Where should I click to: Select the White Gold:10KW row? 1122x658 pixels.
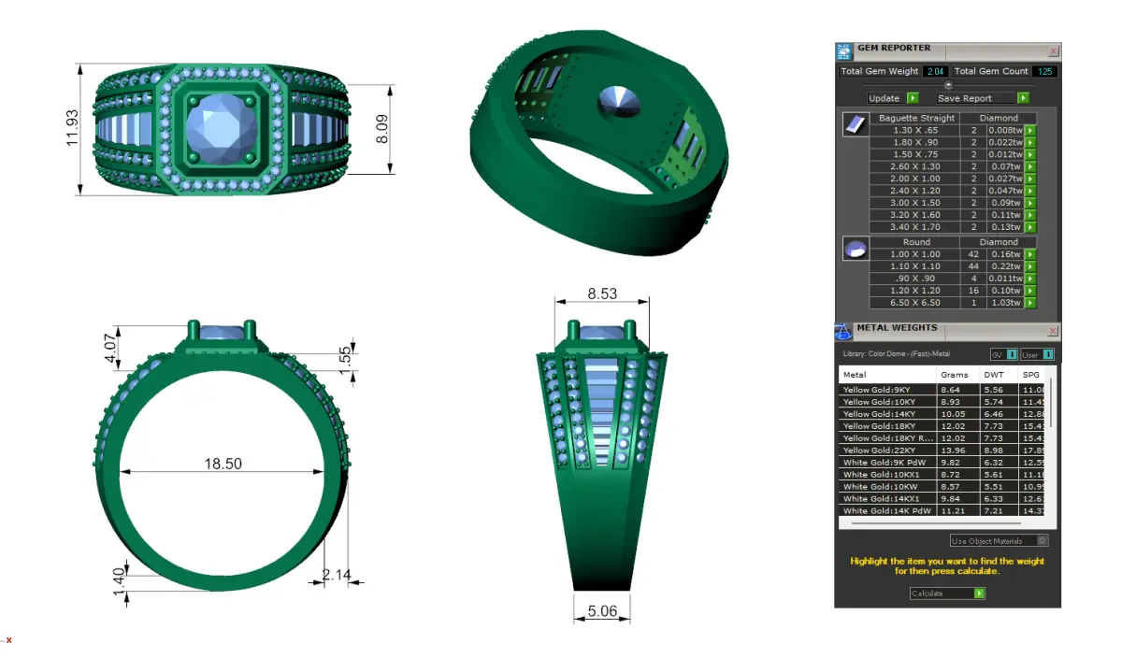tap(942, 487)
